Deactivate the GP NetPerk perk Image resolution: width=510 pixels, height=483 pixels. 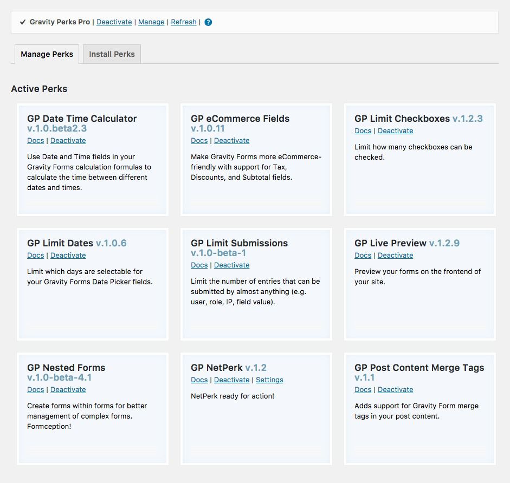point(231,380)
